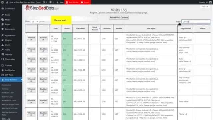Image resolution: width=213 pixels, height=120 pixels.
Task: Sort table by IP Address column
Action: coord(80,29)
